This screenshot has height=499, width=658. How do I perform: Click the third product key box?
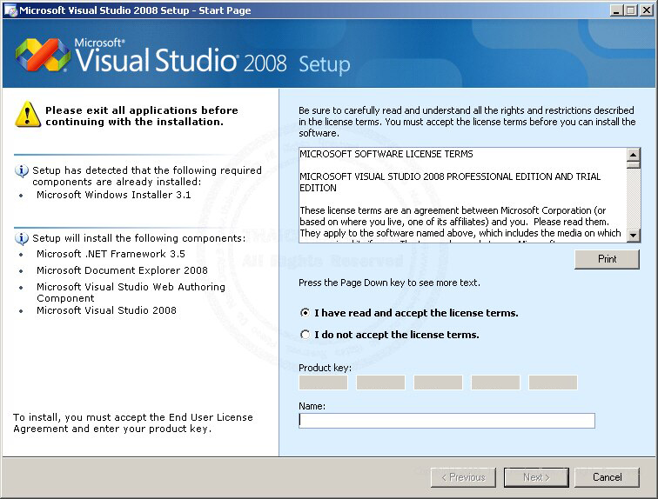438,383
